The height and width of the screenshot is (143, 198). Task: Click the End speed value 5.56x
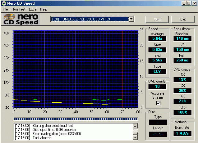157,60
